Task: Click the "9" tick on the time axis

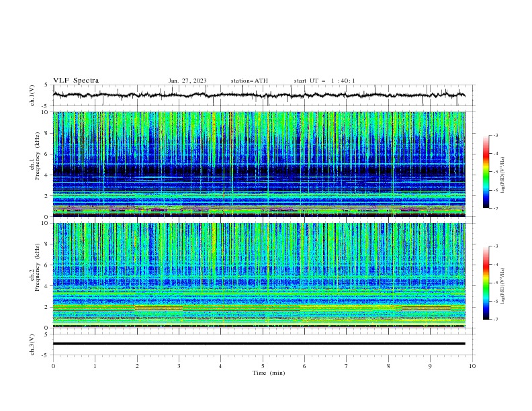Action: [x=430, y=366]
